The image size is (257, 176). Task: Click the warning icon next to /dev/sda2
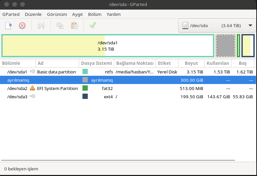(32, 88)
